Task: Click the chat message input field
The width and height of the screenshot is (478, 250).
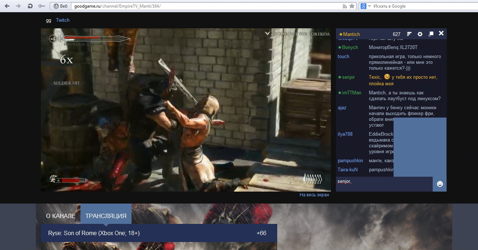Action: tap(384, 184)
